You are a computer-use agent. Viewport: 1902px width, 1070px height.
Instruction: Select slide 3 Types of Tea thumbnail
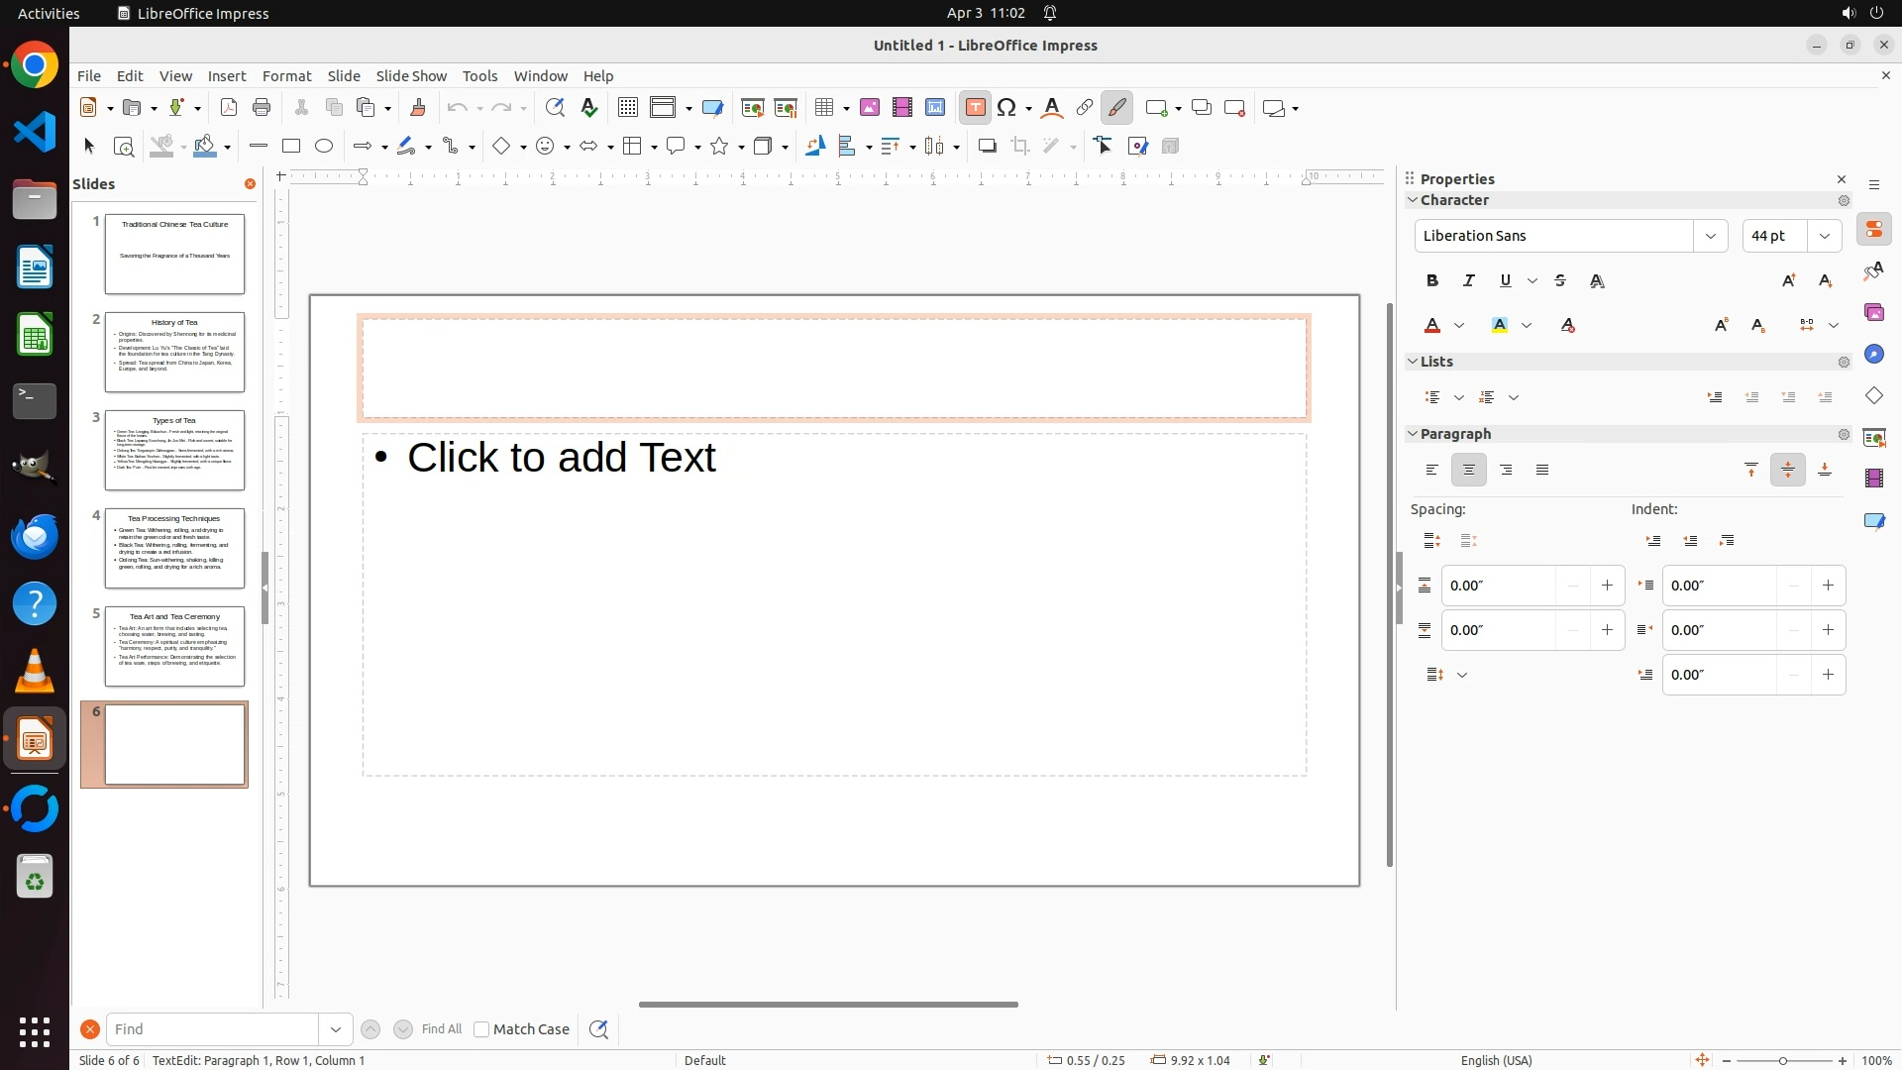click(x=175, y=451)
